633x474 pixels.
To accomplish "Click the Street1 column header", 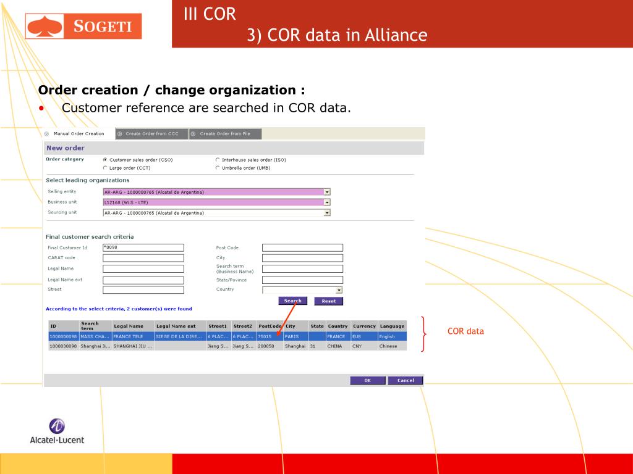I will pos(219,326).
